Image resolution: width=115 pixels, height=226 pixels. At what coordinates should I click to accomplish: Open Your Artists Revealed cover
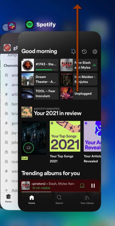pos(92,136)
